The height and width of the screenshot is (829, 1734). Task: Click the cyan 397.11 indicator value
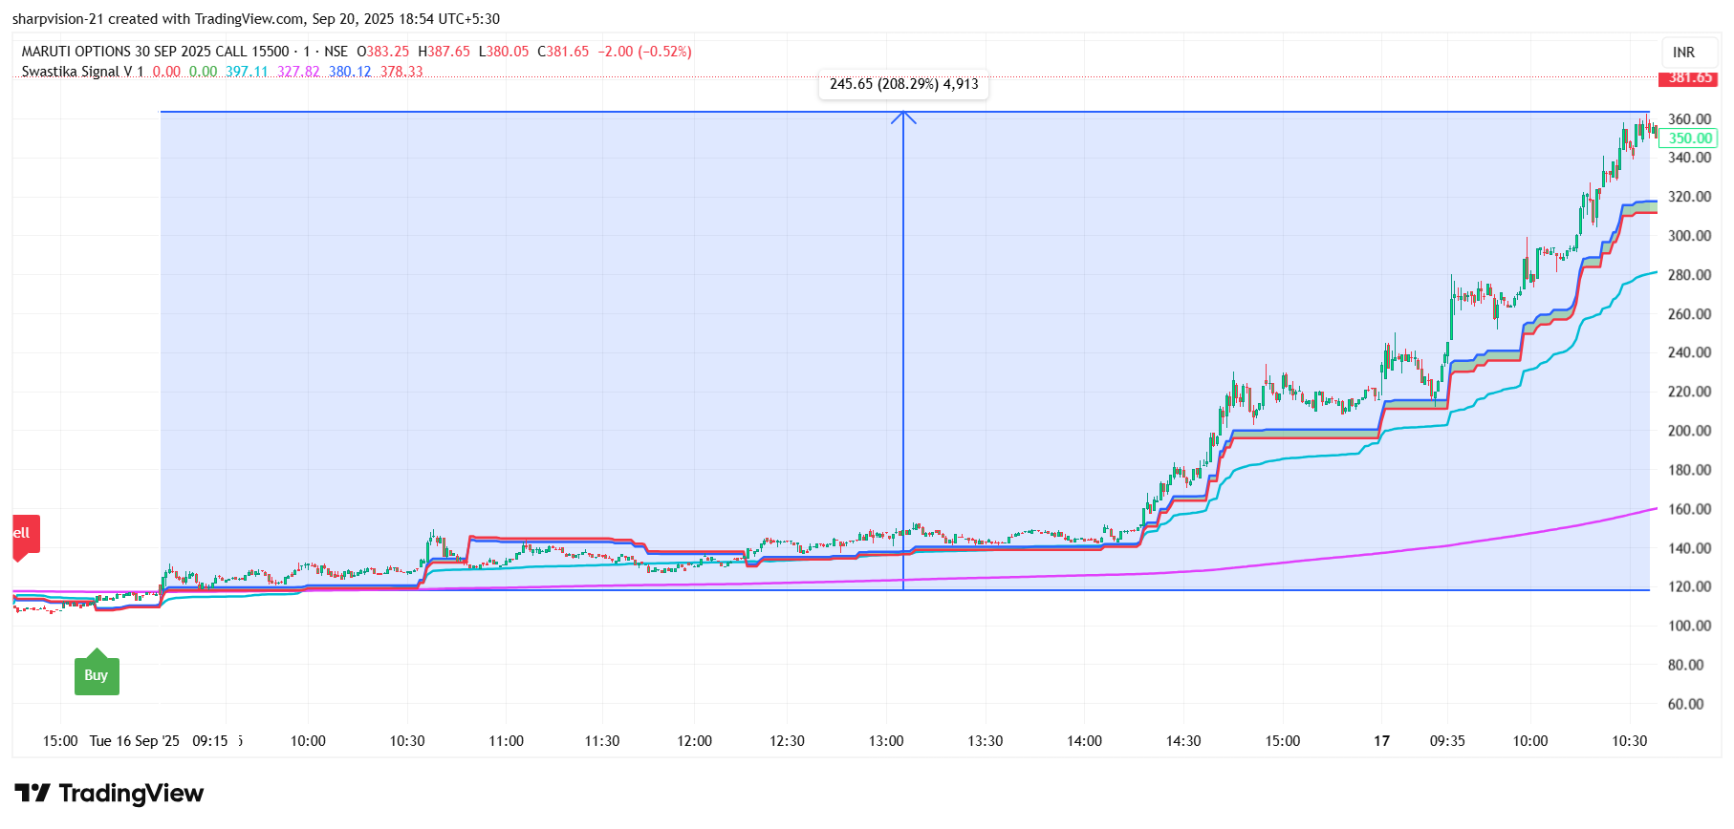pyautogui.click(x=247, y=72)
